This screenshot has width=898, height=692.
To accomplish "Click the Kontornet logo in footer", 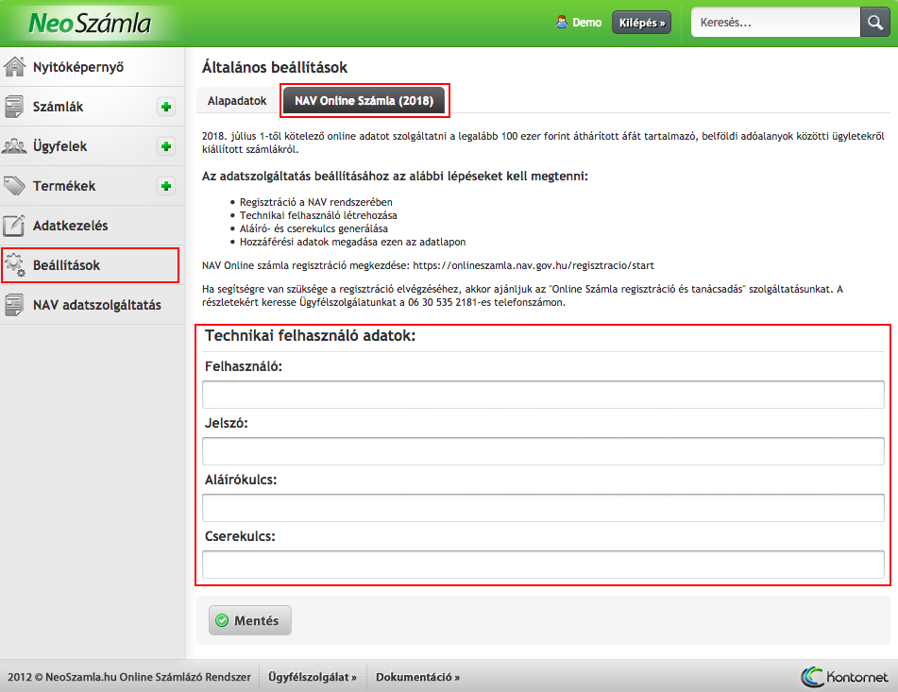I will [x=844, y=677].
